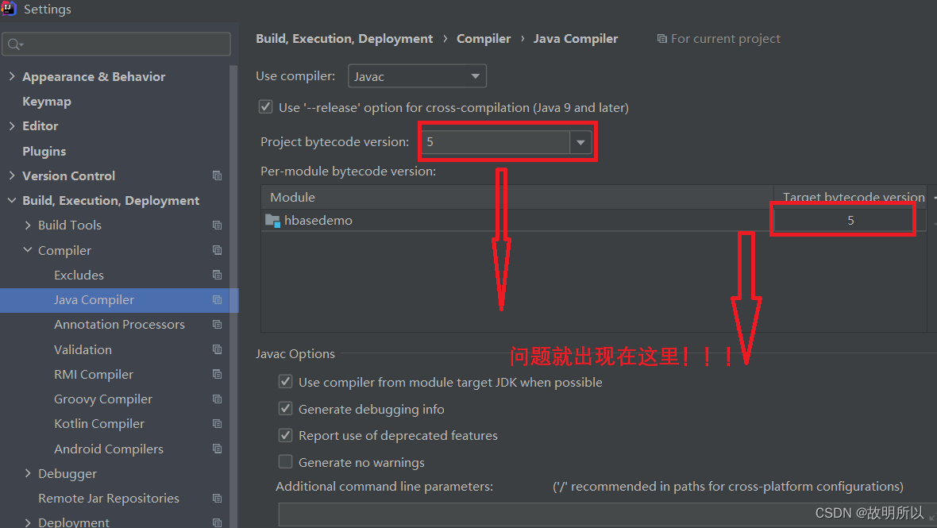Uncheck Generate debugging info
Viewport: 937px width, 528px height.
286,409
